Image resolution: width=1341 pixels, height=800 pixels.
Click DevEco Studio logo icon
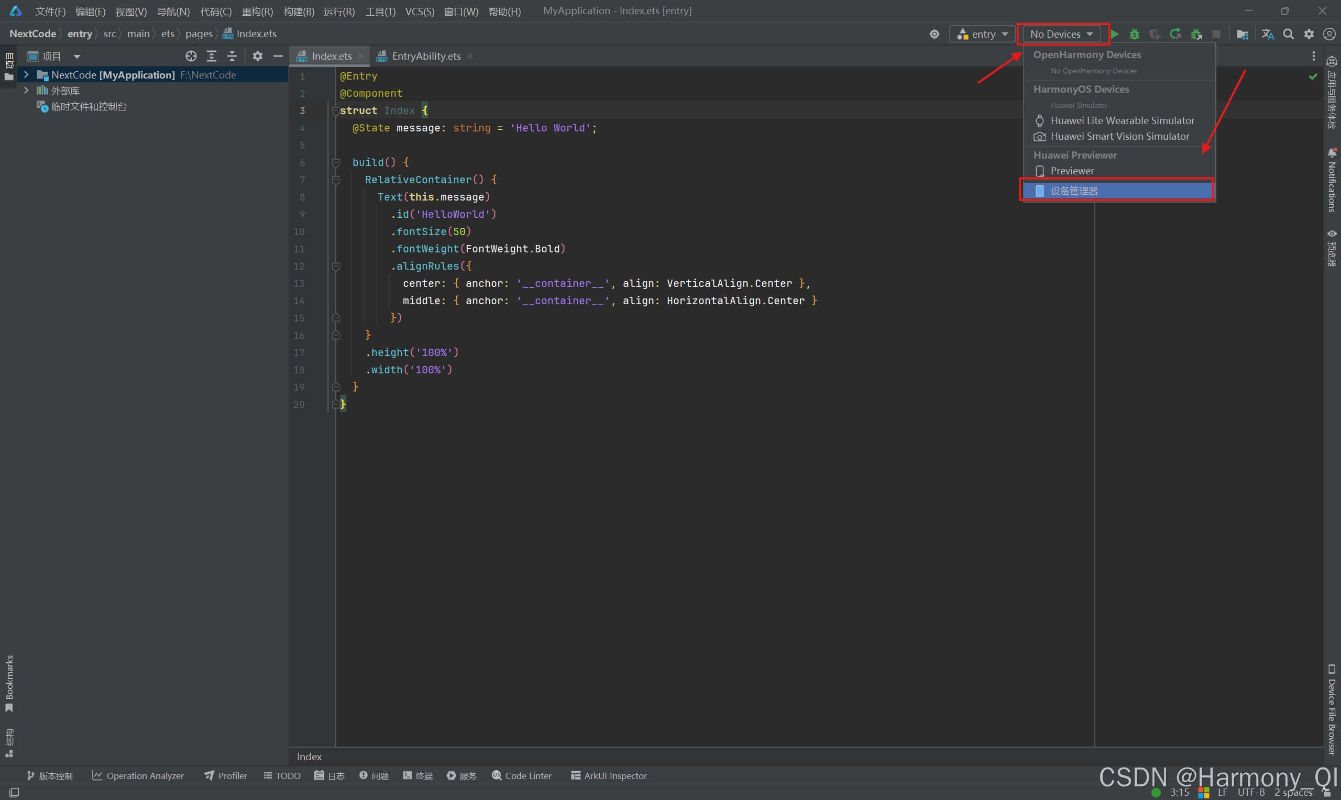pos(15,11)
